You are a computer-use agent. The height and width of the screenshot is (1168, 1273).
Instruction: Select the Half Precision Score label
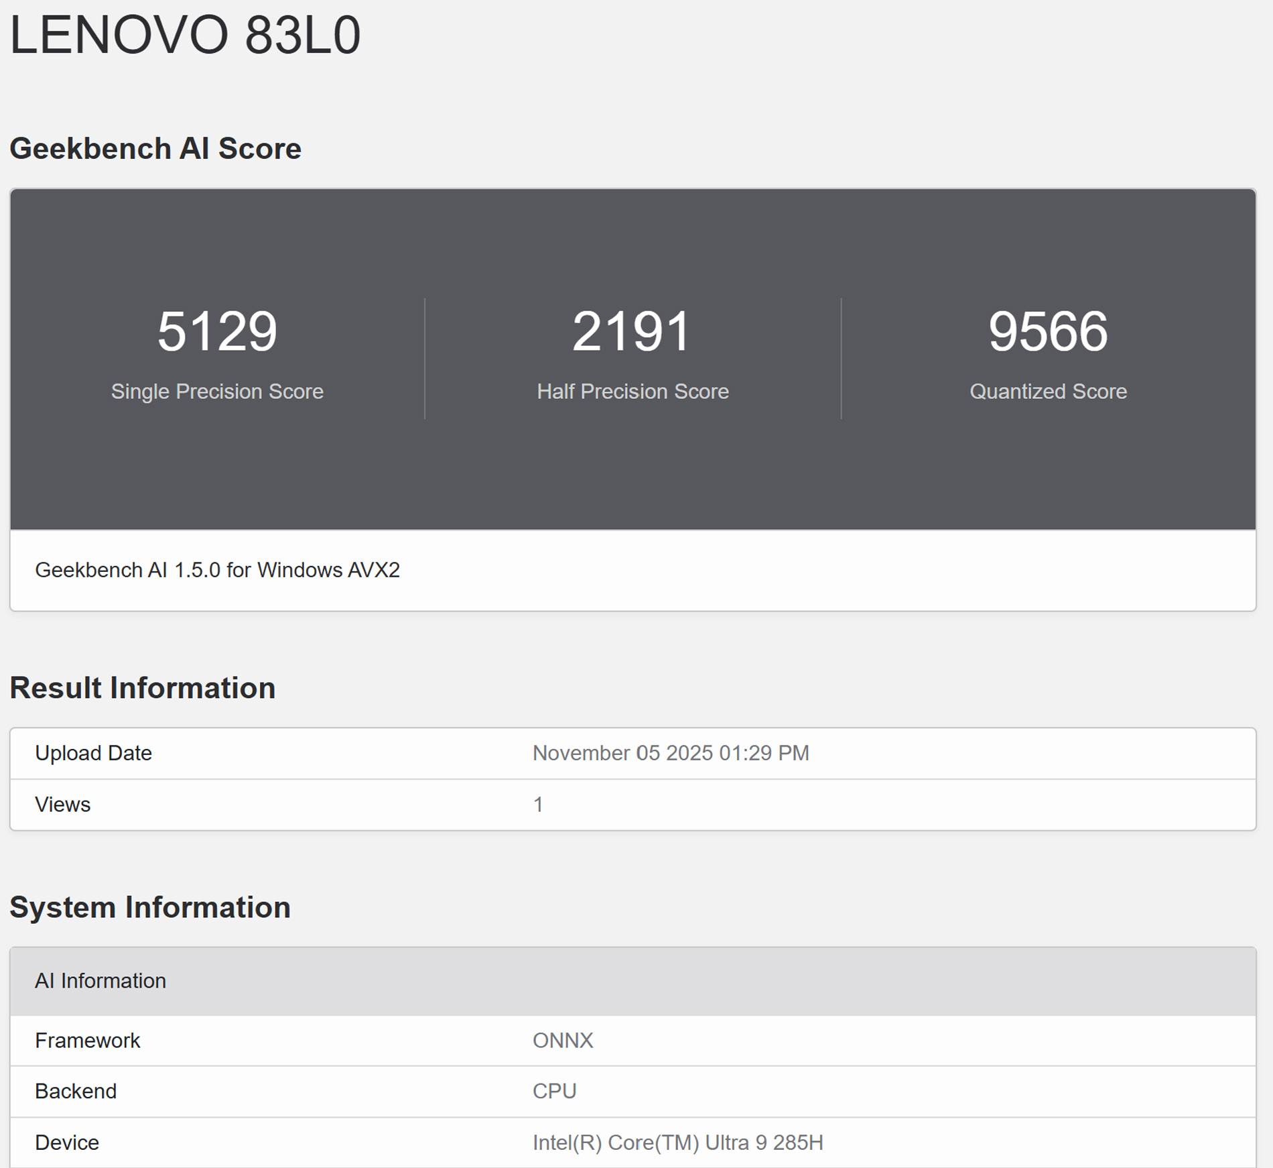pos(632,392)
